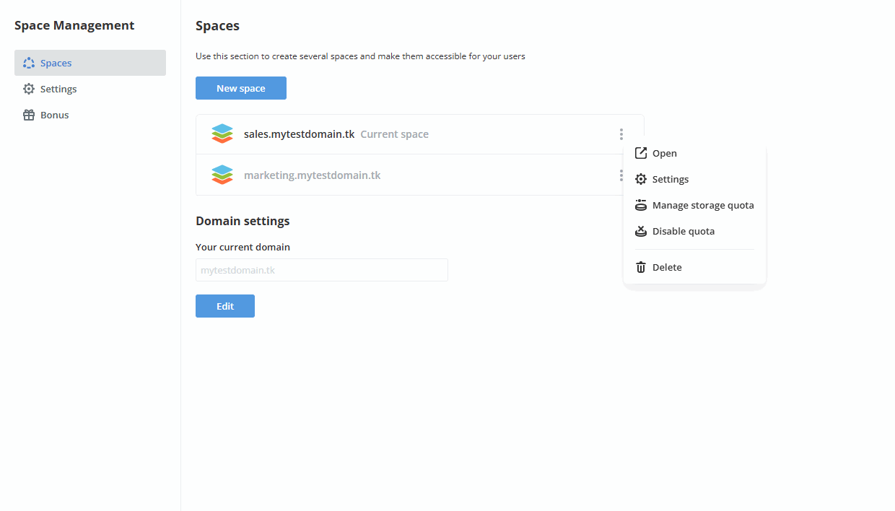Choose Manage storage quota in the menu
This screenshot has width=895, height=511.
[703, 205]
